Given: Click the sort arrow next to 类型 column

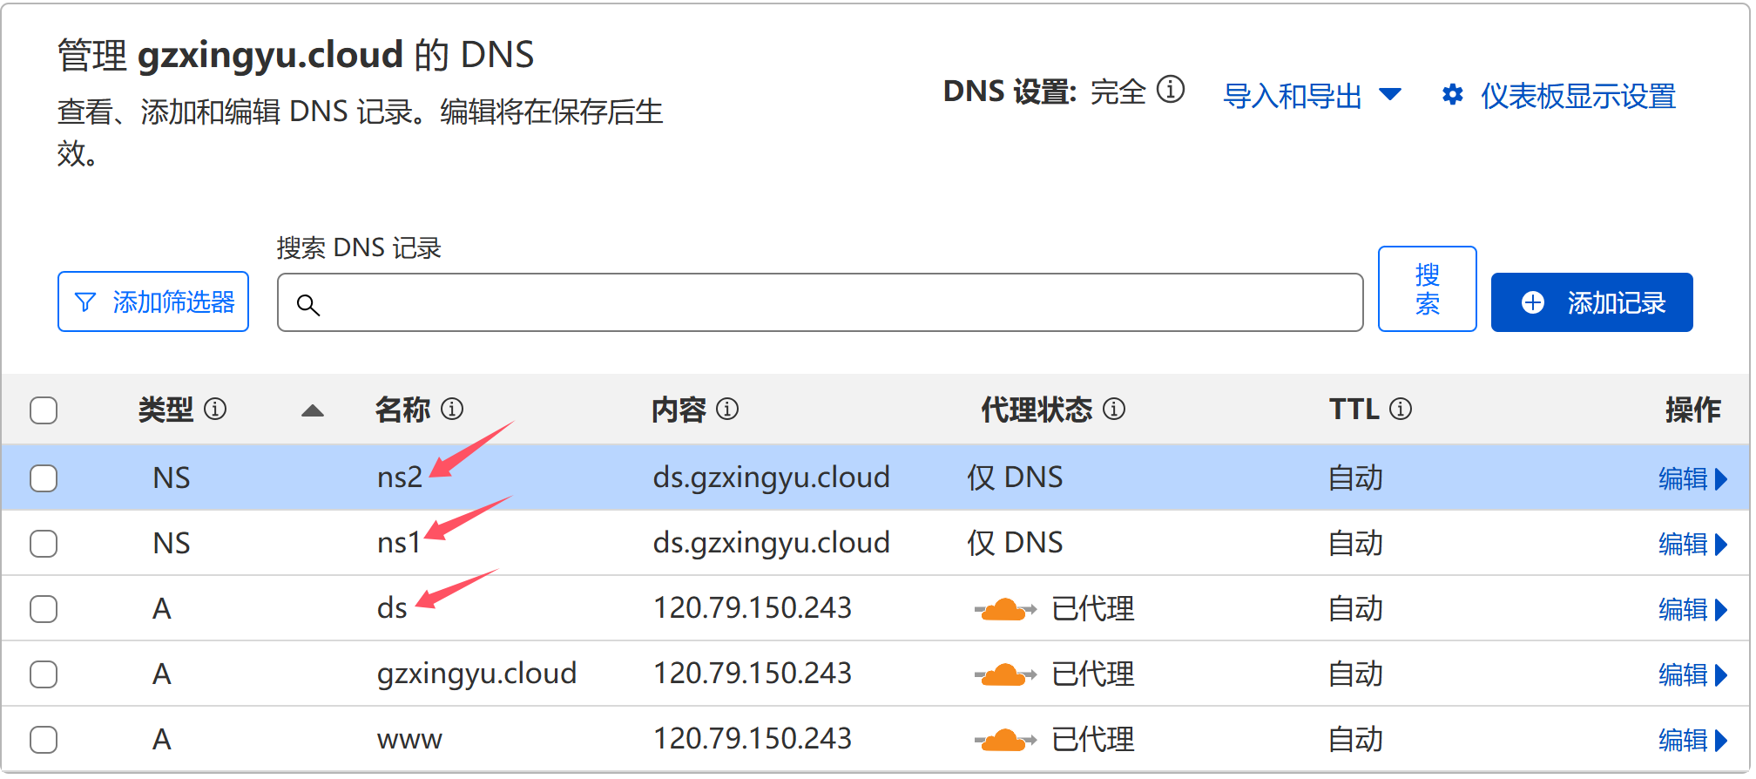Looking at the screenshot, I should tap(313, 410).
